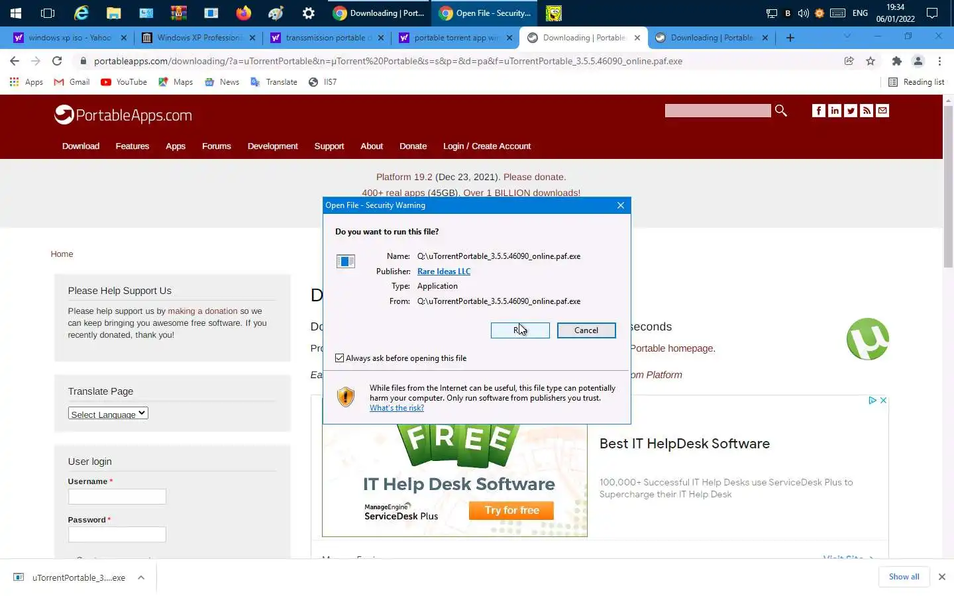Switch to the windows xp iso Yahoo tab
Image resolution: width=954 pixels, height=596 pixels.
[70, 38]
